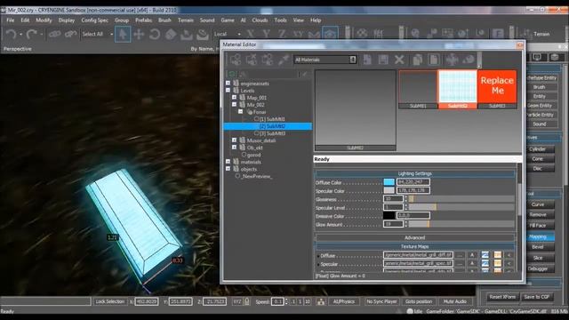
Task: Expand the objects folder in tree
Action: click(x=228, y=169)
